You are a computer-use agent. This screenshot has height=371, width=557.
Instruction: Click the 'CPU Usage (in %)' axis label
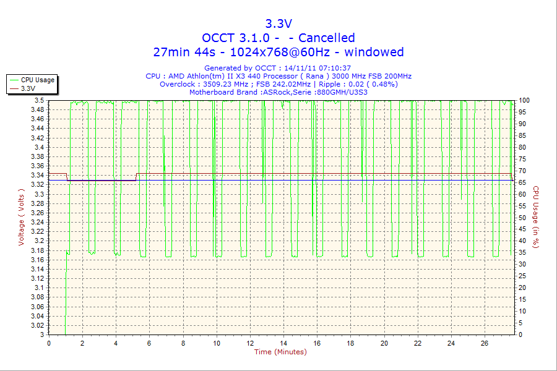pyautogui.click(x=536, y=217)
